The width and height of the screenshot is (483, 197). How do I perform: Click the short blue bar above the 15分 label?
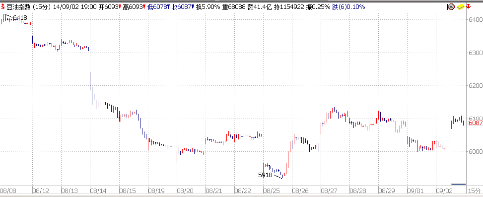[458, 184]
